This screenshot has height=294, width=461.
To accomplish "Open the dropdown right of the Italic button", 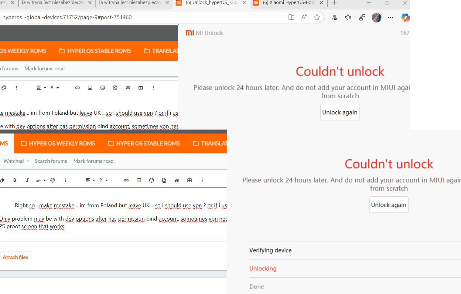I will click(41, 180).
